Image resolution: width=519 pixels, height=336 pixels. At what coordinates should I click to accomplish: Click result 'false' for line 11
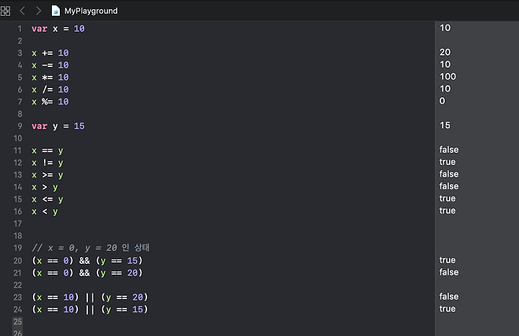tap(449, 150)
